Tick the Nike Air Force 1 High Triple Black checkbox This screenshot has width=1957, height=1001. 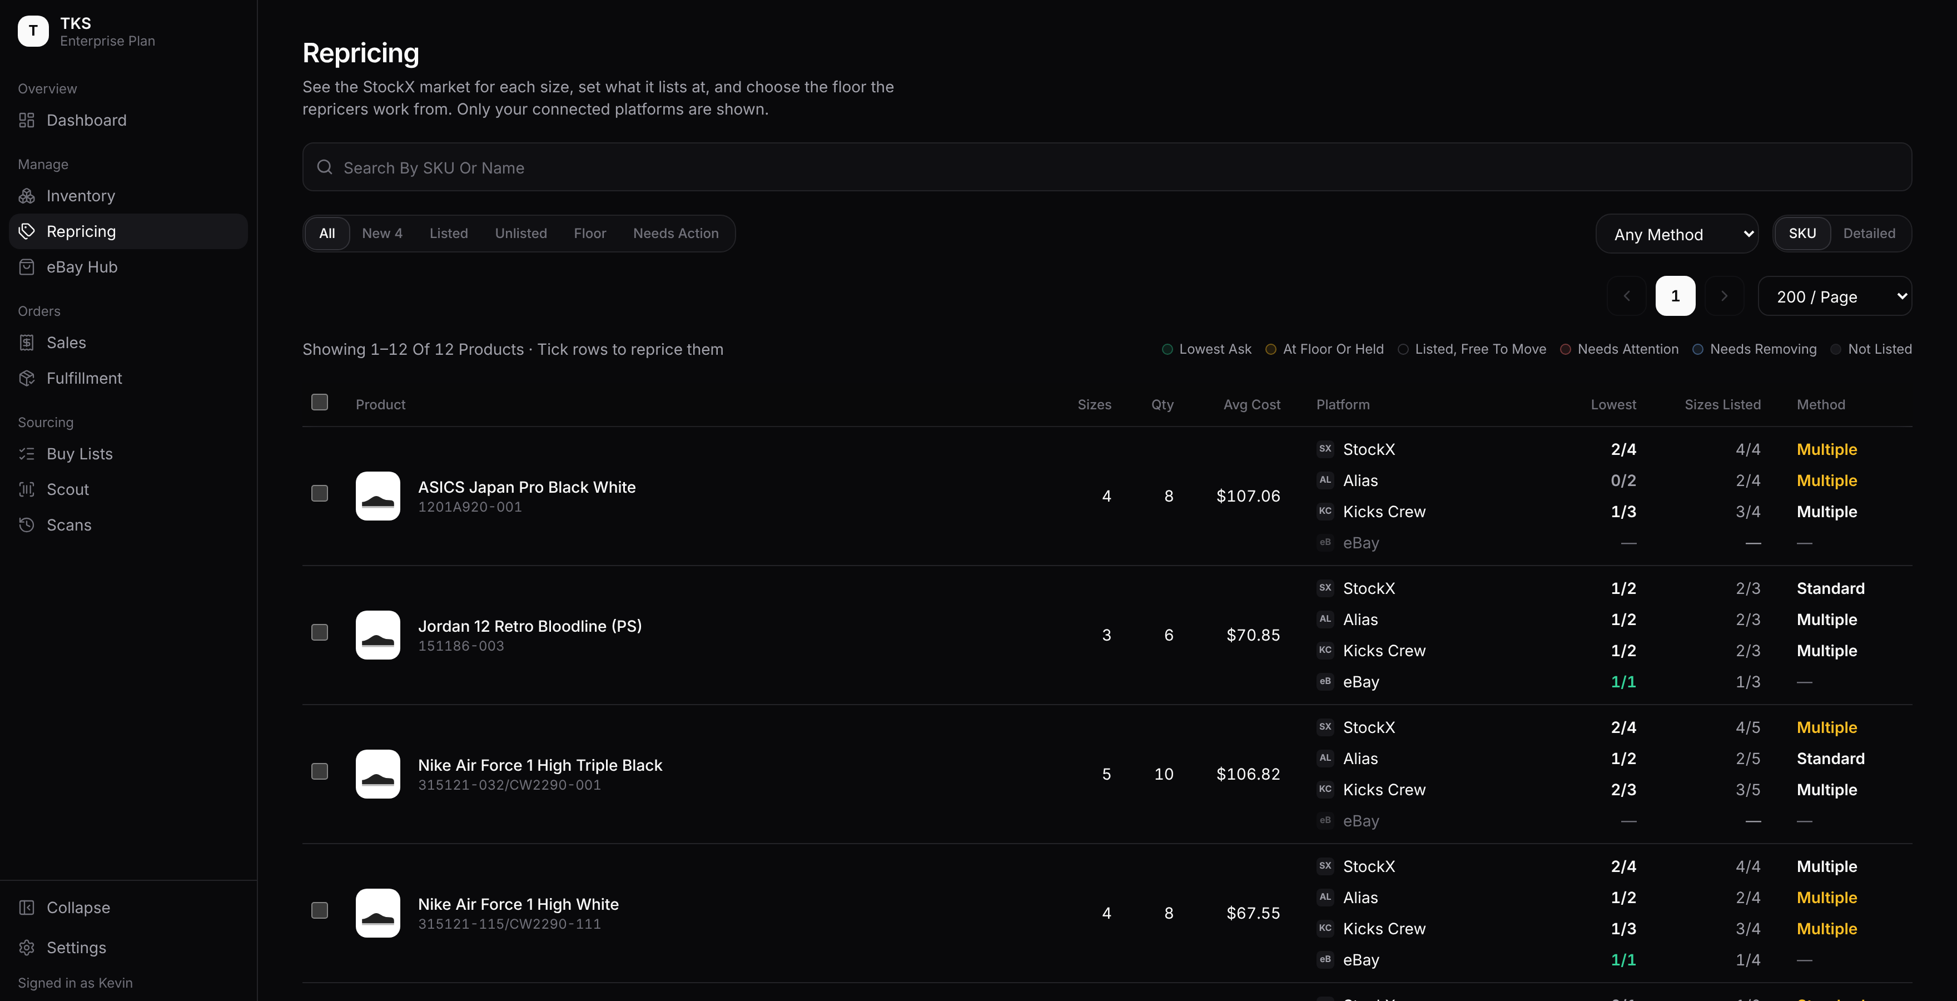click(320, 771)
